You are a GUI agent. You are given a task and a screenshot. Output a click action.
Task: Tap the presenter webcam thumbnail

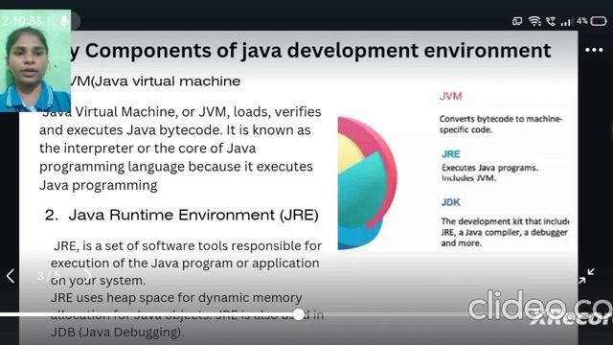point(35,61)
